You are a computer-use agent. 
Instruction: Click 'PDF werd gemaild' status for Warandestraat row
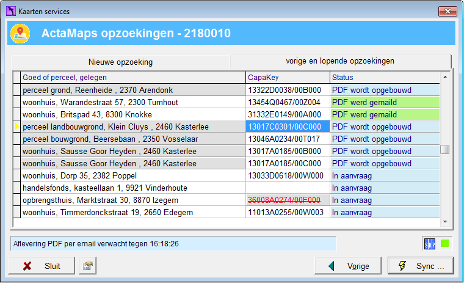pyautogui.click(x=385, y=102)
